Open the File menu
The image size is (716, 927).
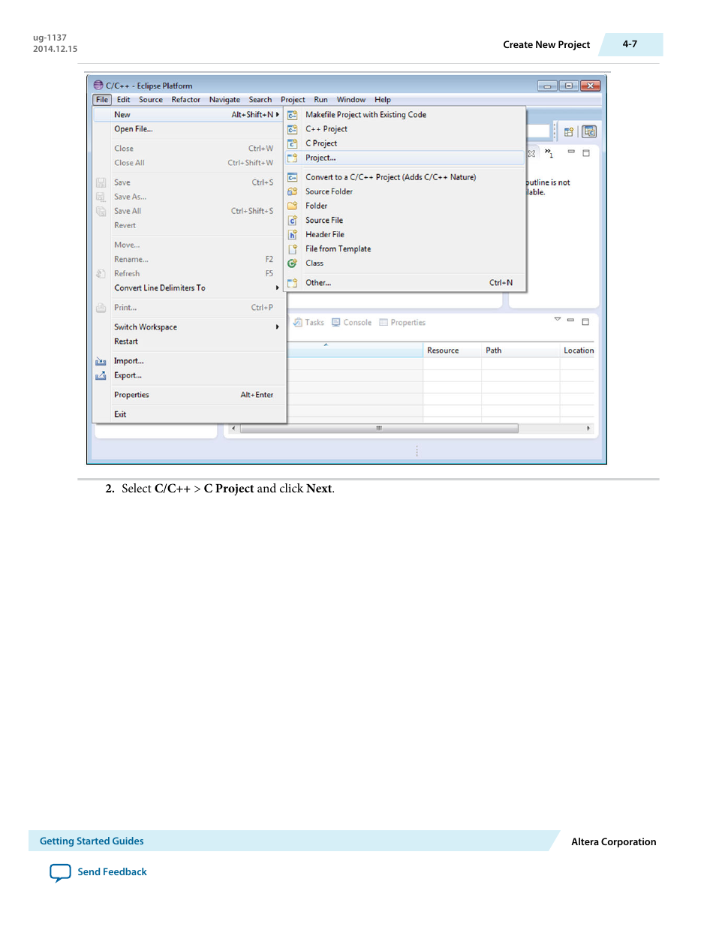[x=102, y=100]
